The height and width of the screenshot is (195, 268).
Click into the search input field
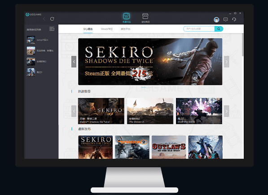tap(199, 29)
